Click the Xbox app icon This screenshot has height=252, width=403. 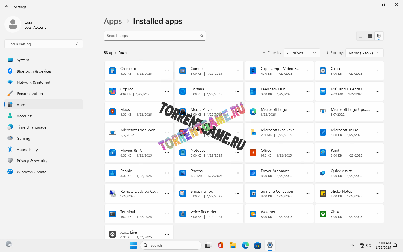click(x=323, y=214)
